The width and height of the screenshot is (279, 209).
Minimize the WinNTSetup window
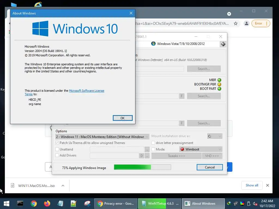tap(196, 36)
